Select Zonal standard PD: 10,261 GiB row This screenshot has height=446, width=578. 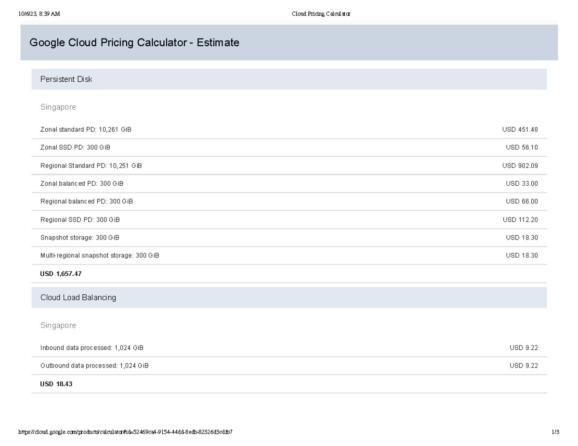click(289, 130)
